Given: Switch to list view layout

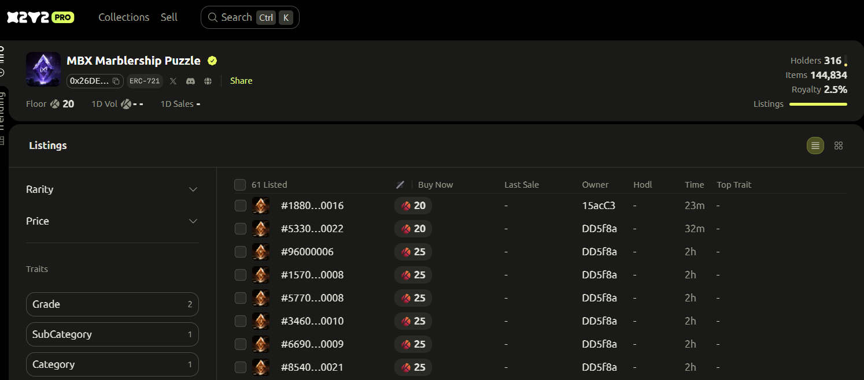Looking at the screenshot, I should pyautogui.click(x=815, y=146).
